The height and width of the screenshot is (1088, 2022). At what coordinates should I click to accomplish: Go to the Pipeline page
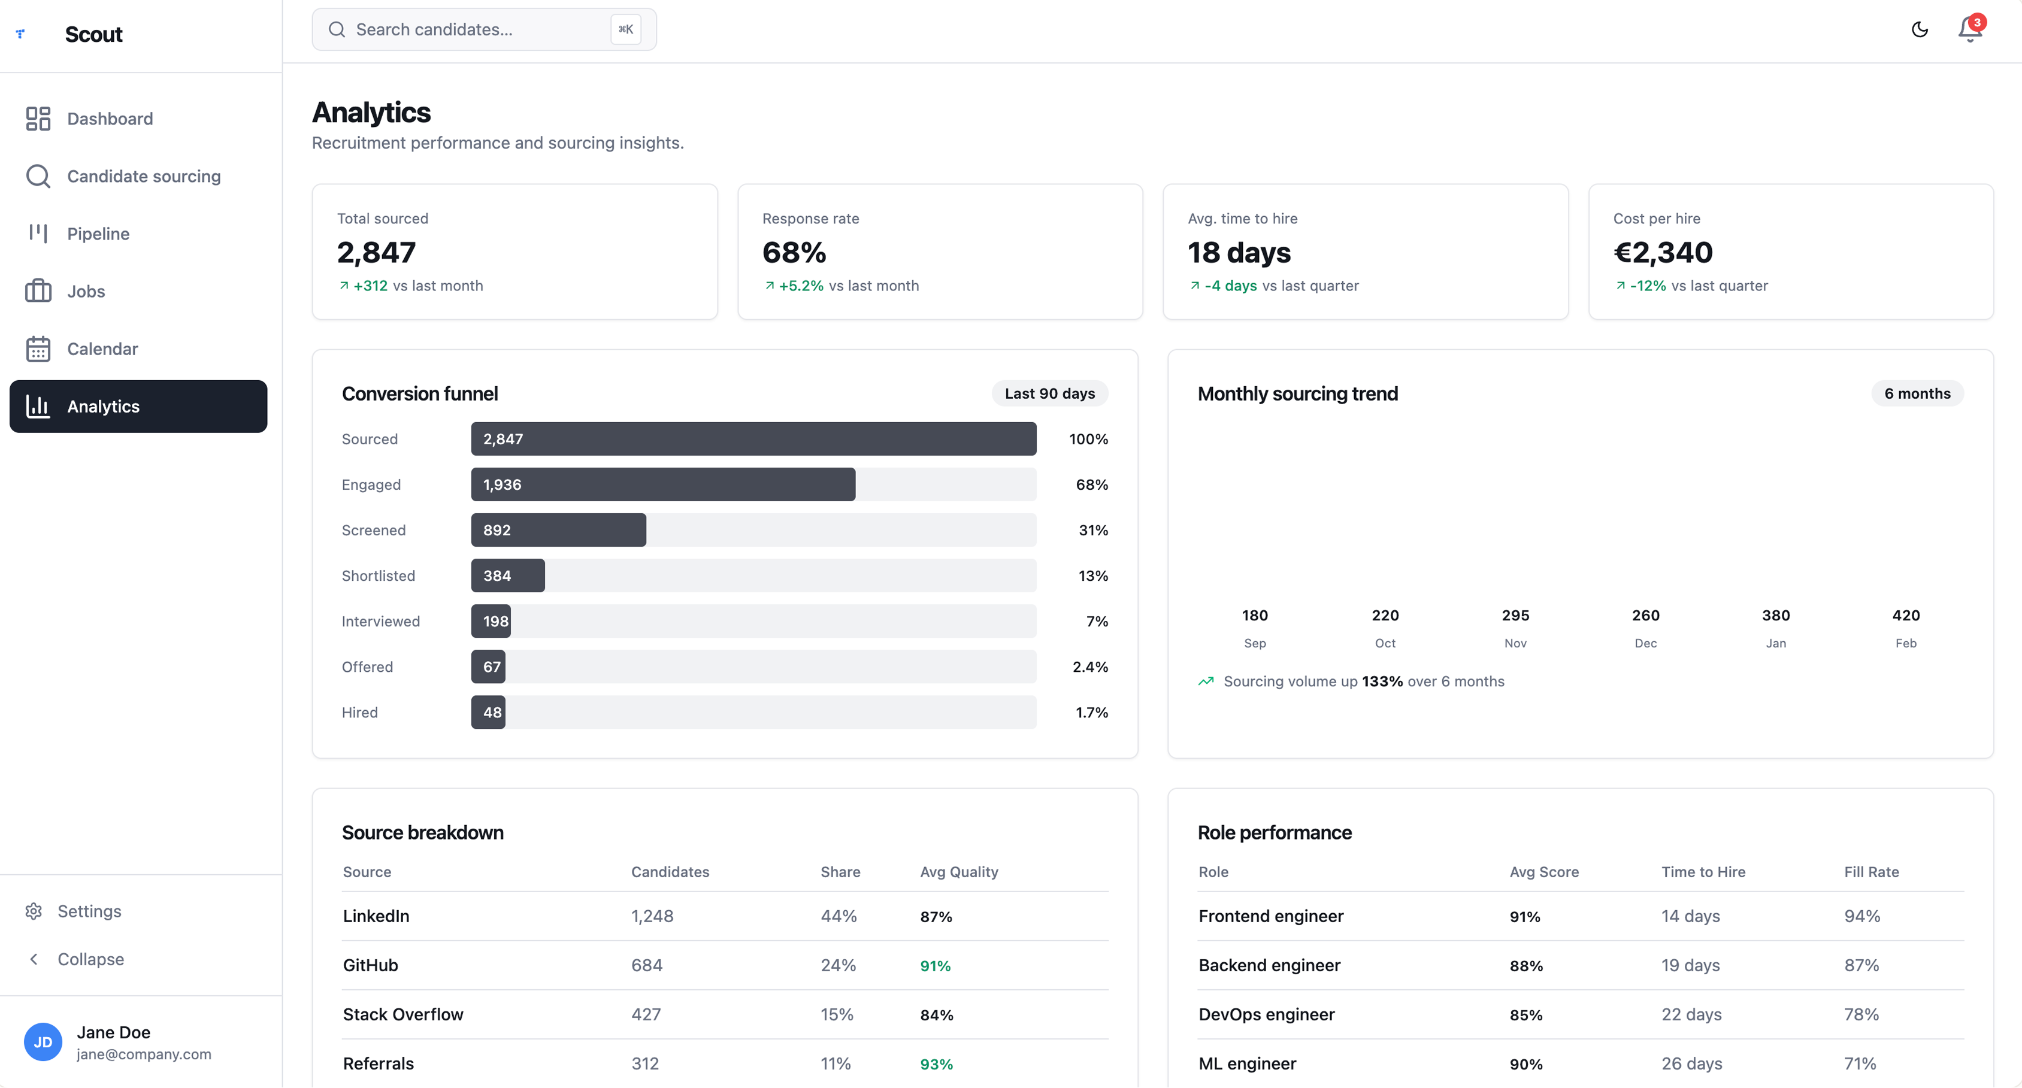click(98, 234)
